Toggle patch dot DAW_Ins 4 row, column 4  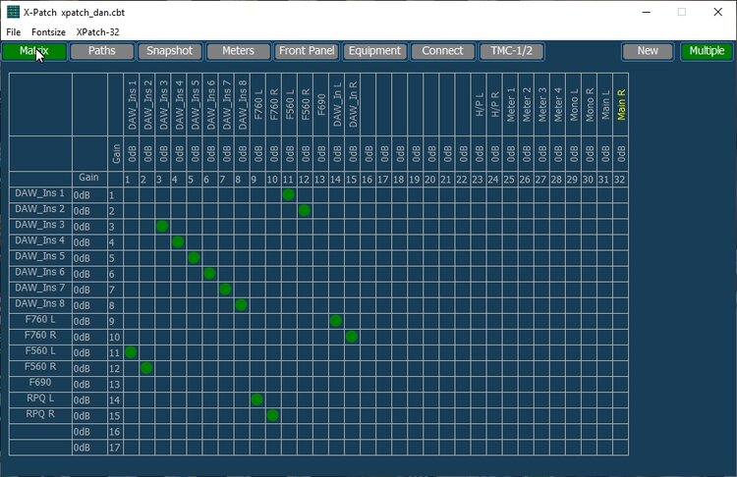coord(178,241)
